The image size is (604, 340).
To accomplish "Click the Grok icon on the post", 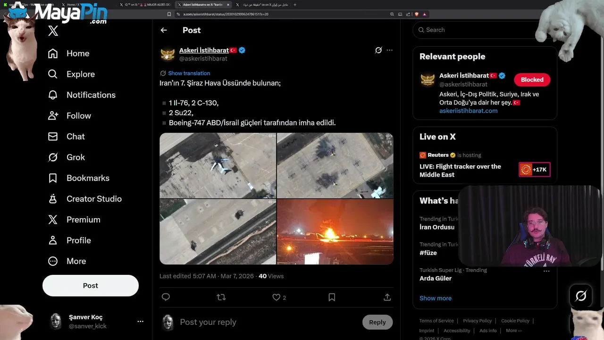I will point(378,50).
